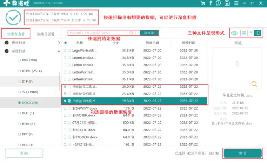Screen dimensions: 267x163
Task: Click the file icon of $IYYGOOH.docx
Action: coord(70,137)
